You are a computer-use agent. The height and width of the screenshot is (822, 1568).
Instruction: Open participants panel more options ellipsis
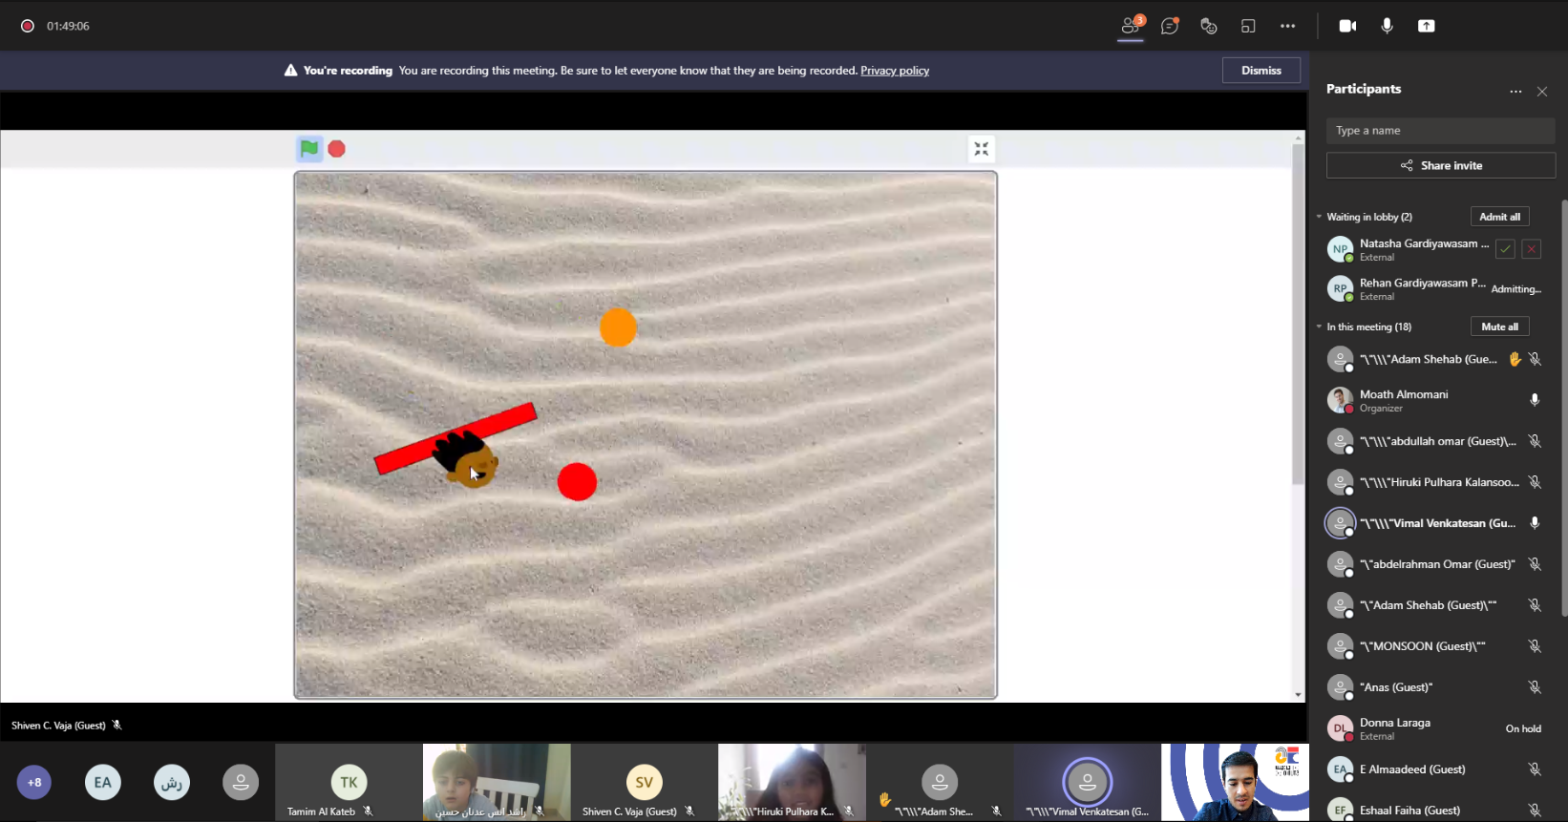pyautogui.click(x=1515, y=92)
